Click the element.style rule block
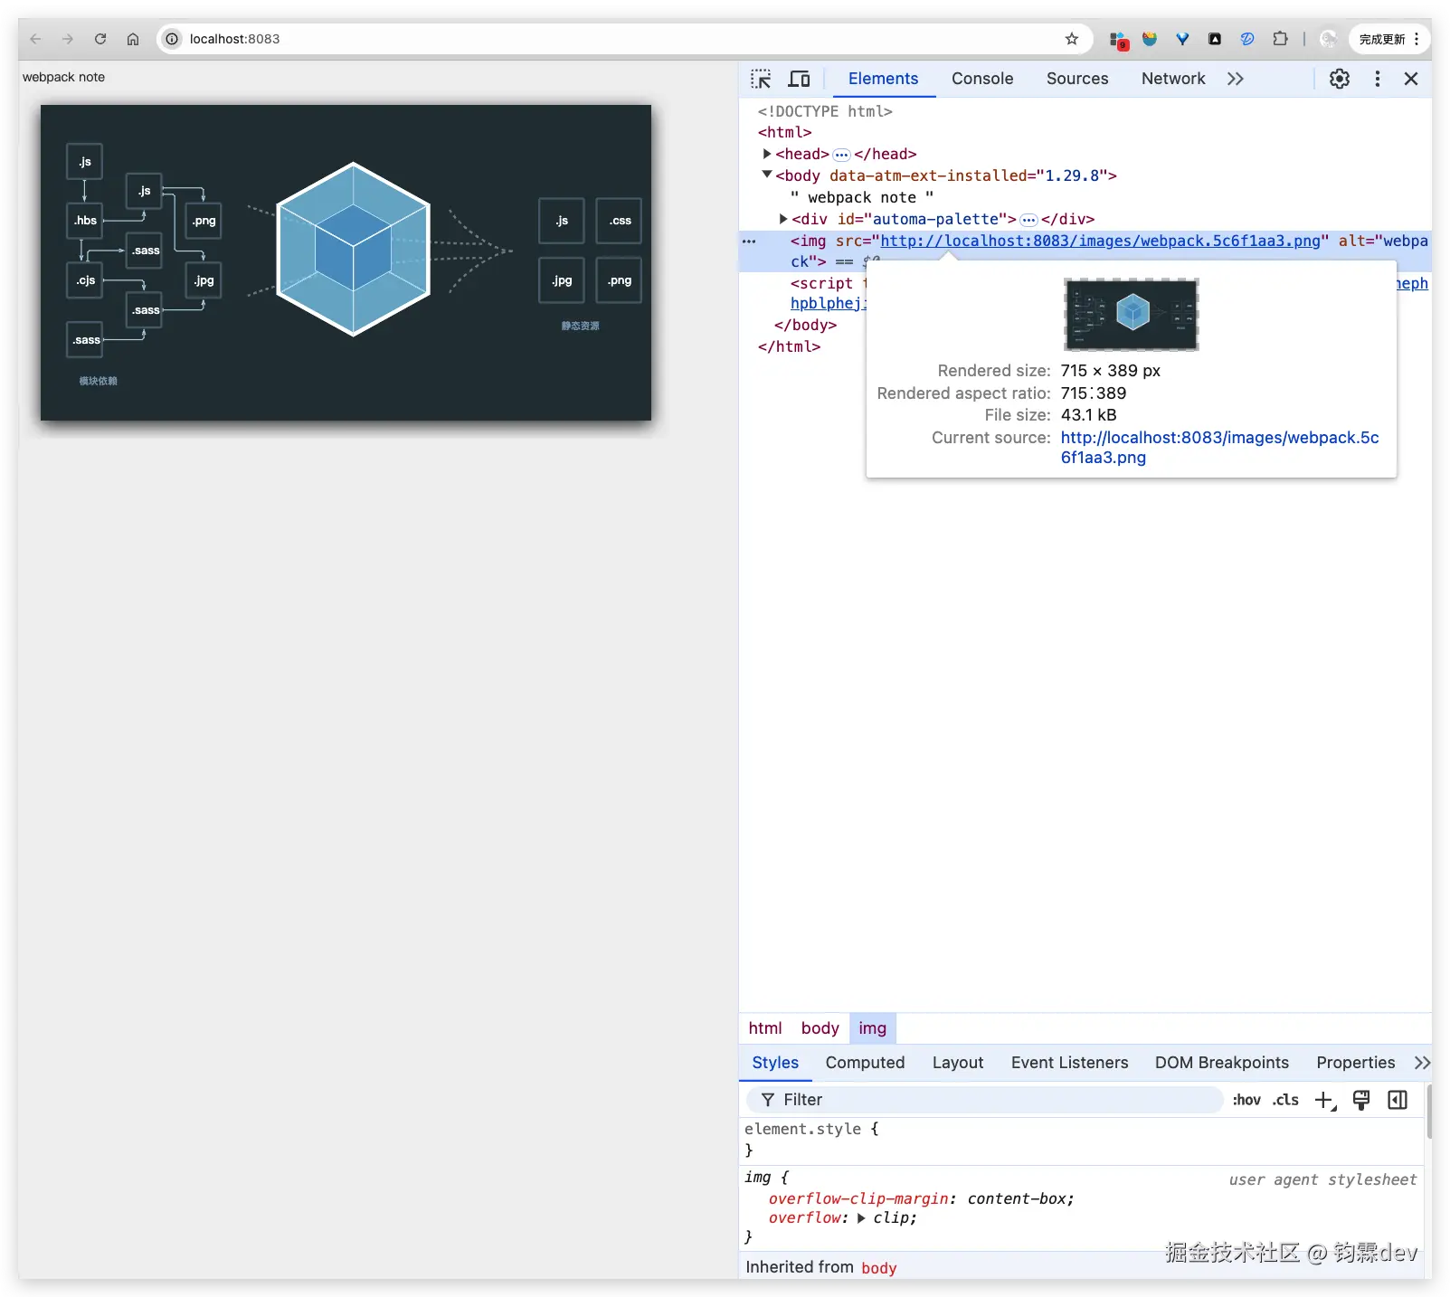 (x=1081, y=1140)
